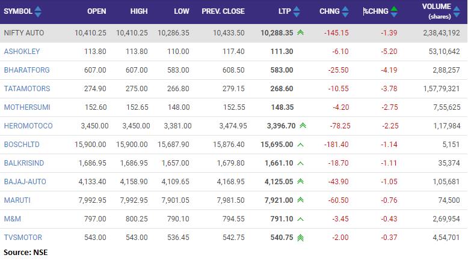Open TATAMOTORS stock link
The width and height of the screenshot is (468, 261).
[x=27, y=88]
